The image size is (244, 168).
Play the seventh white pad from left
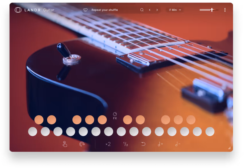pyautogui.click(x=109, y=131)
